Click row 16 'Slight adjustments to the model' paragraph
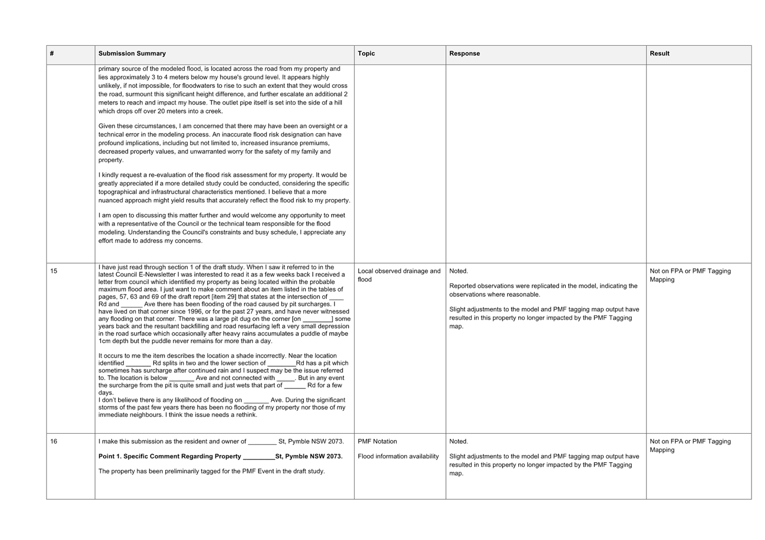The height and width of the screenshot is (540, 765). (544, 465)
